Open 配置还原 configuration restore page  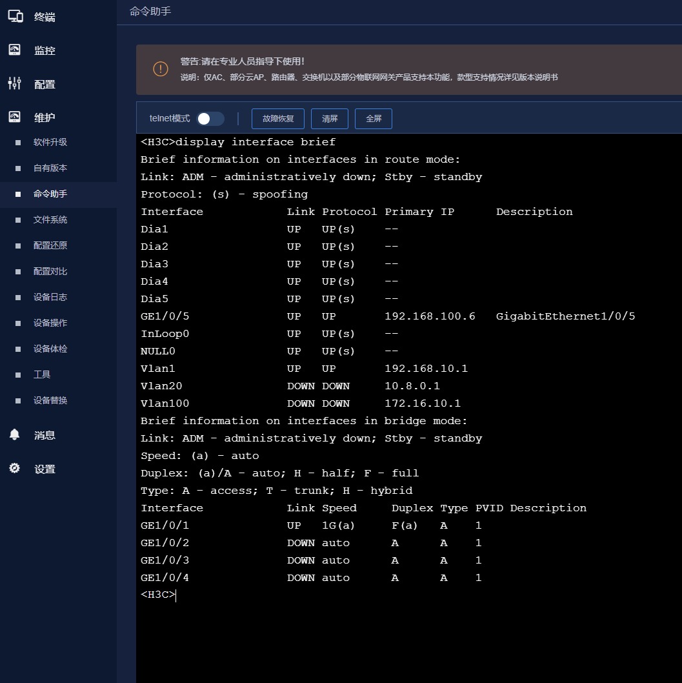[50, 245]
